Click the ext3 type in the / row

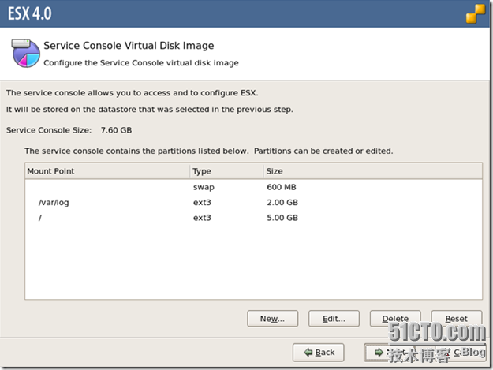coord(202,218)
